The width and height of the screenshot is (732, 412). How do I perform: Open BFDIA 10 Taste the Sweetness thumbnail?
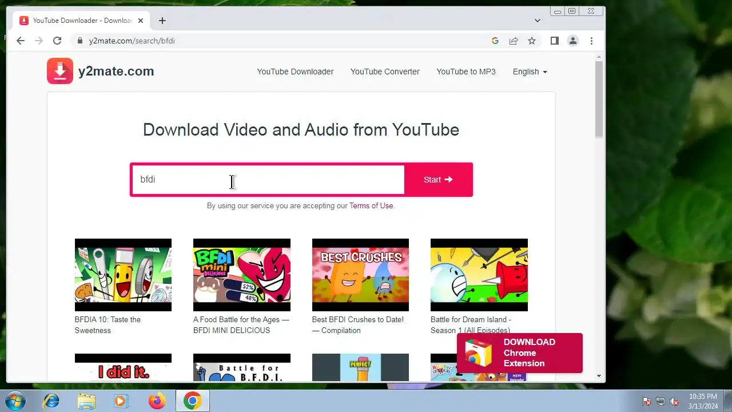click(x=123, y=275)
